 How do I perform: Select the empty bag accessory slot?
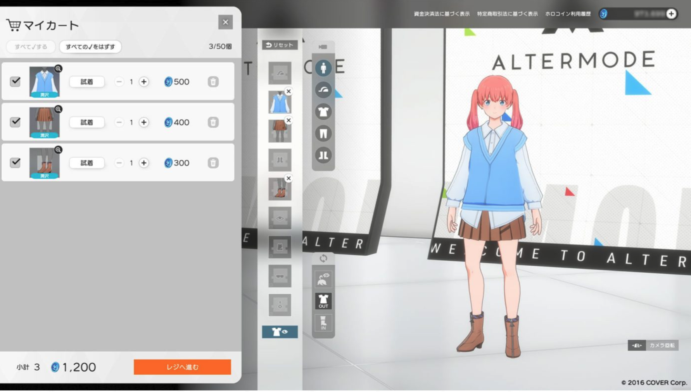(x=280, y=247)
